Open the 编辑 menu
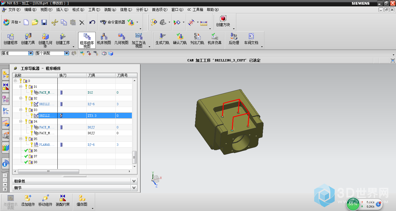Viewport: 396px width, 211px height. [30, 10]
